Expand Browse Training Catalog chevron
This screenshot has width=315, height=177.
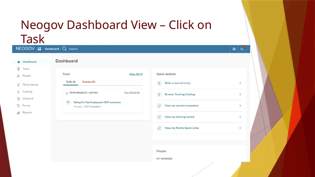(240, 94)
